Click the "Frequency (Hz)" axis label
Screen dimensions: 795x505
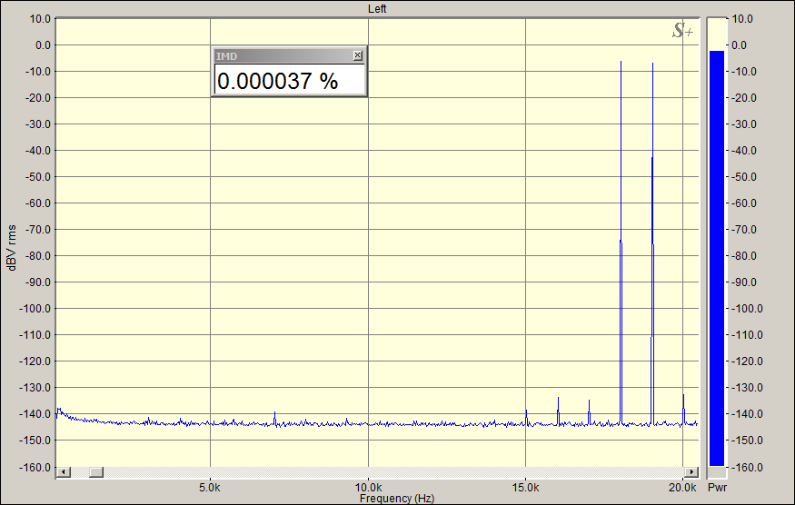pos(397,499)
